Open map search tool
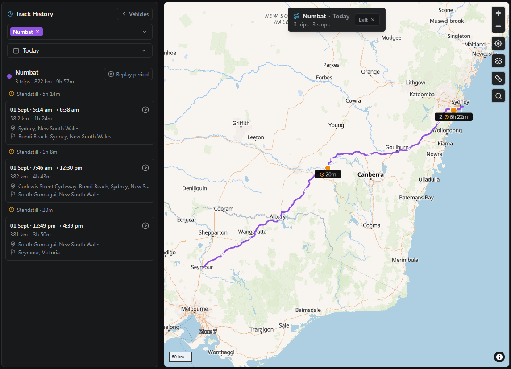 point(498,96)
